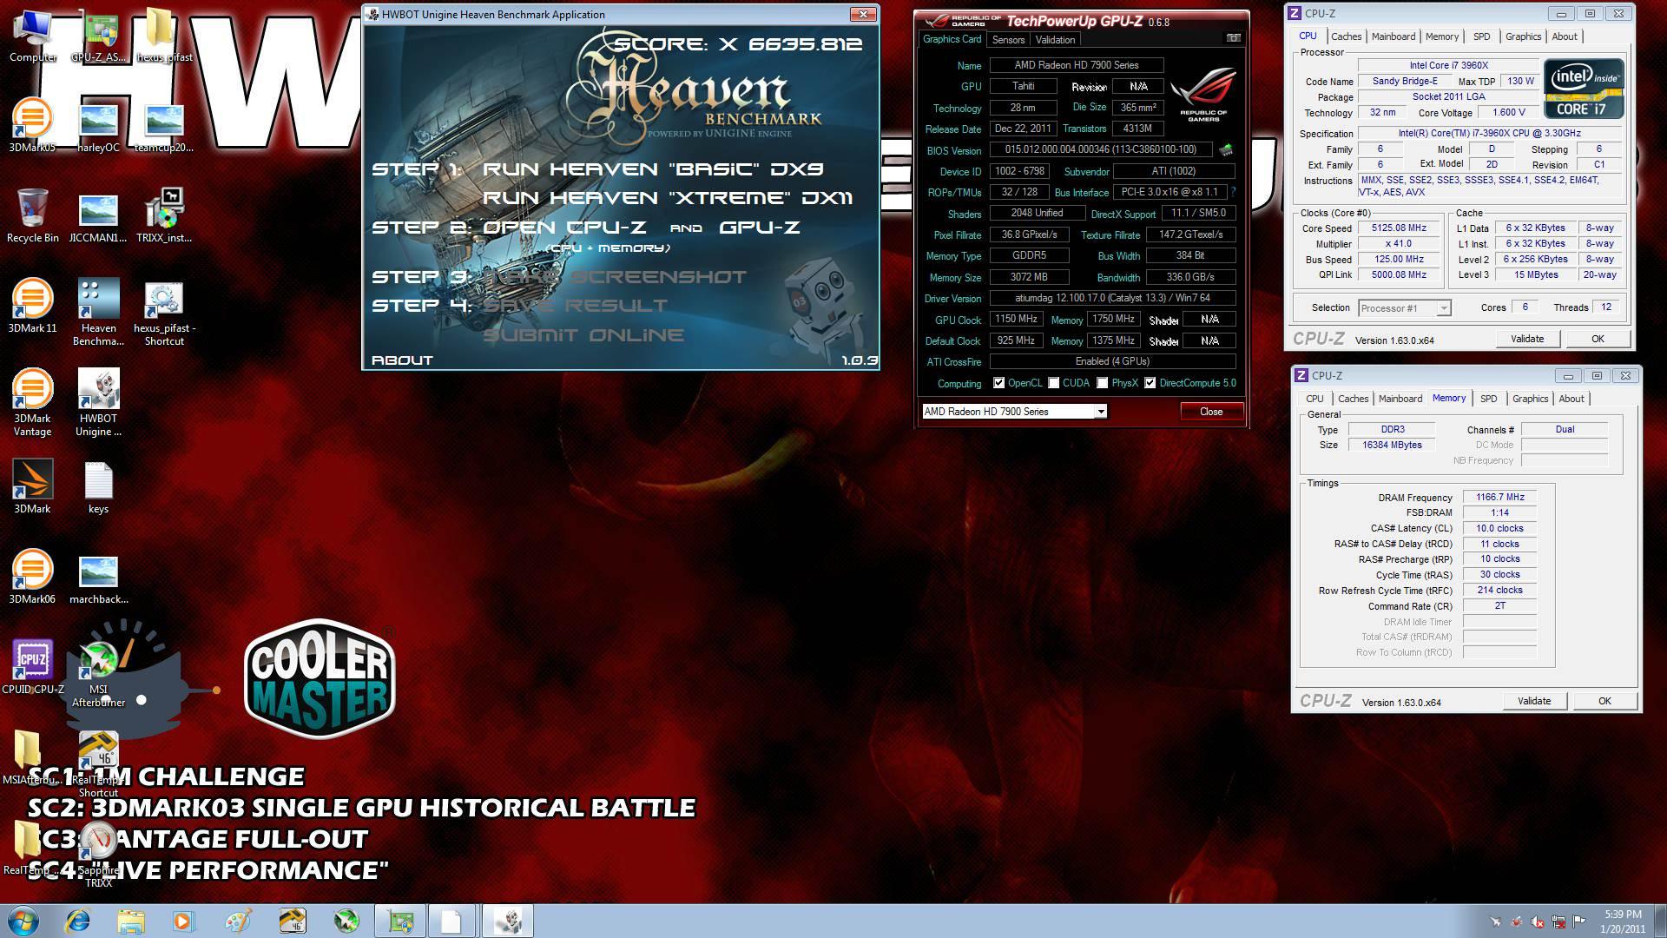Click Open CPU-Z in Heaven step 2
1667x938 pixels.
(564, 228)
